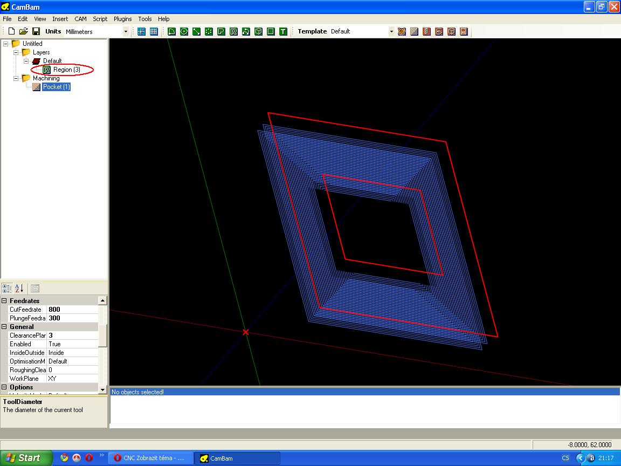Image resolution: width=621 pixels, height=466 pixels.
Task: Select the Line drawing tool
Action: point(196,31)
